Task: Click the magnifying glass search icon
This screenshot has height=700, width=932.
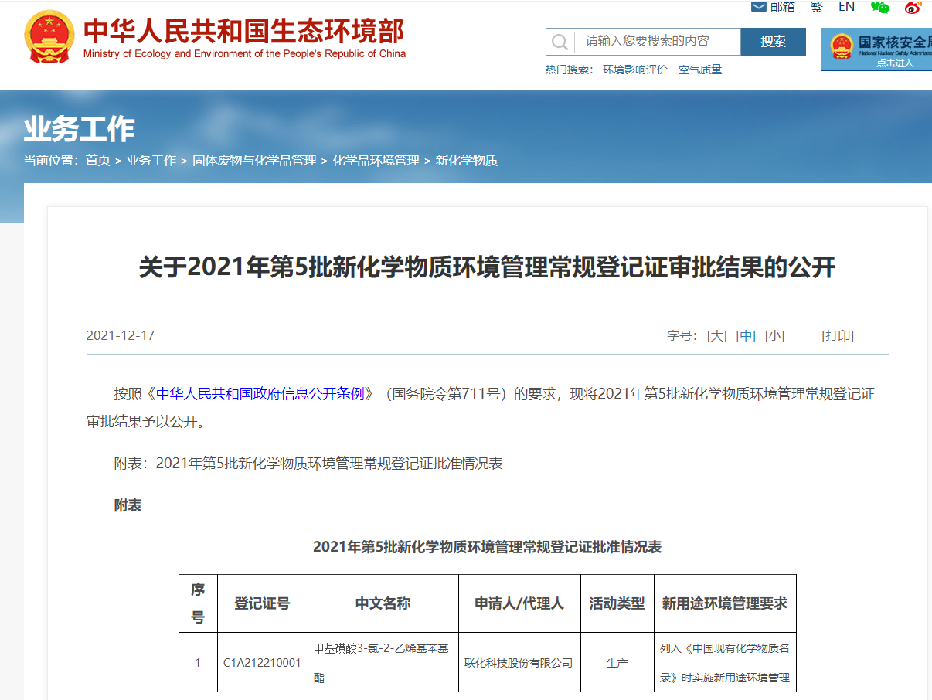Action: (x=560, y=42)
